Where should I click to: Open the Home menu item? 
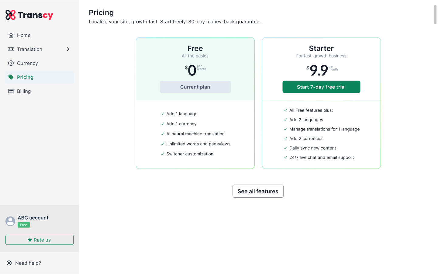tap(40, 35)
